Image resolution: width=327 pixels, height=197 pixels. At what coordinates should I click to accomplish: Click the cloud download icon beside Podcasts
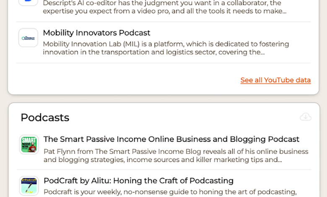coord(306,117)
